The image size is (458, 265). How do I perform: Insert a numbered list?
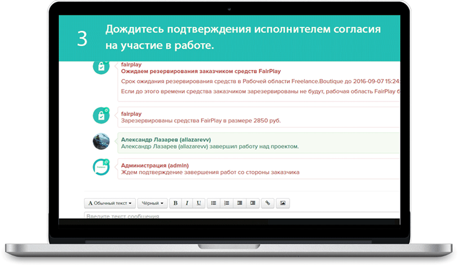(x=226, y=203)
